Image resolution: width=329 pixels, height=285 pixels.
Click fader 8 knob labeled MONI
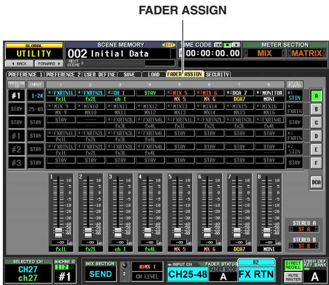pos(267,233)
